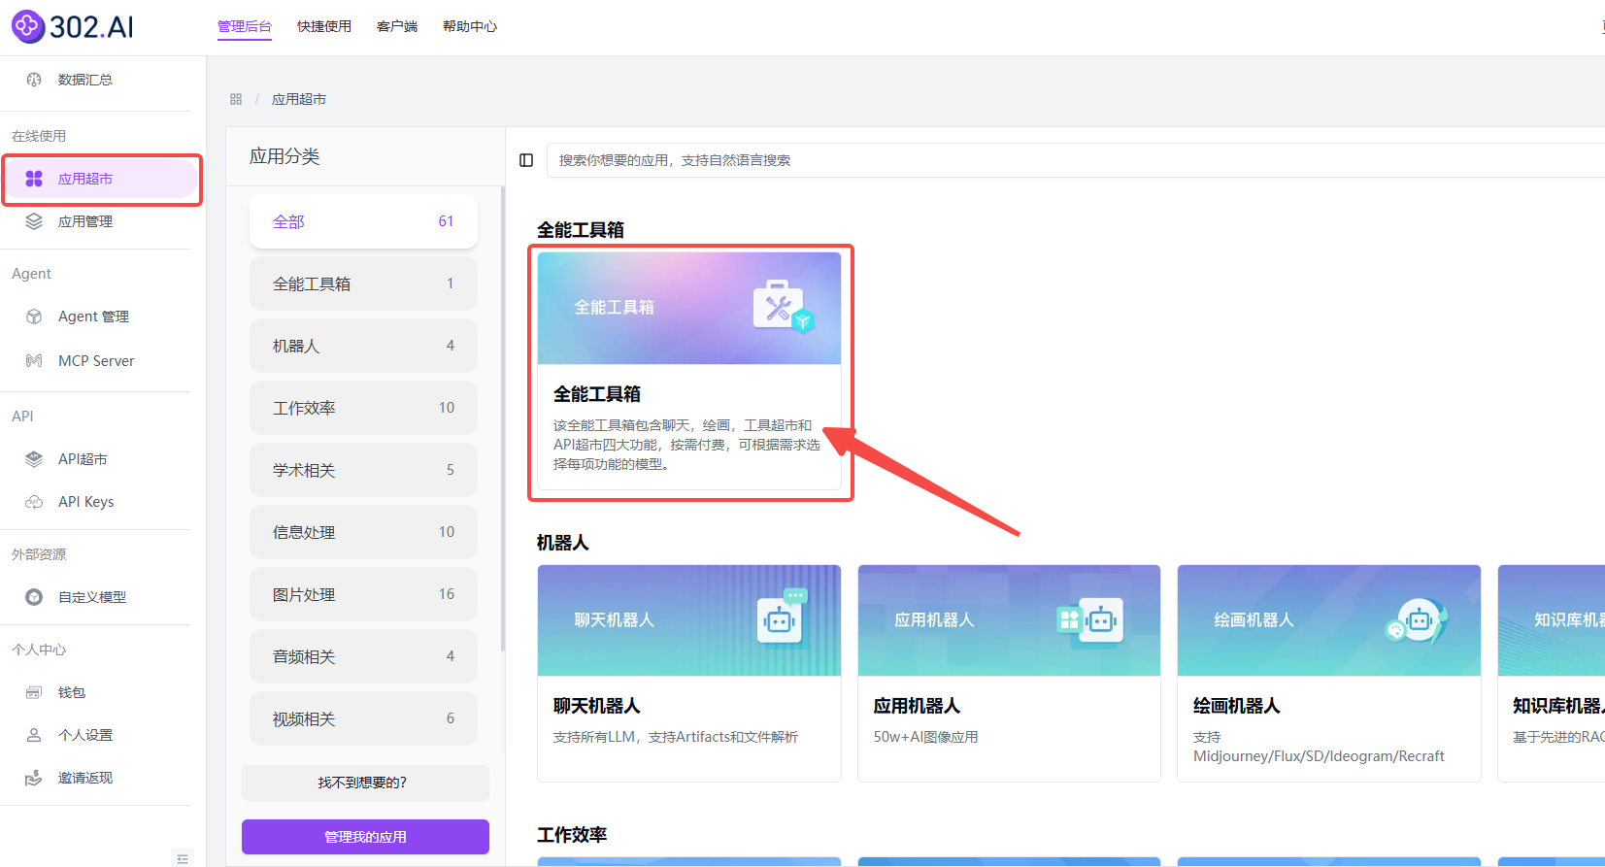Toggle category panel icon beside search
Image resolution: width=1605 pixels, height=867 pixels.
tap(526, 160)
